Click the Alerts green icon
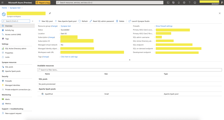Viewport: 224px width, 120px height. [3, 99]
